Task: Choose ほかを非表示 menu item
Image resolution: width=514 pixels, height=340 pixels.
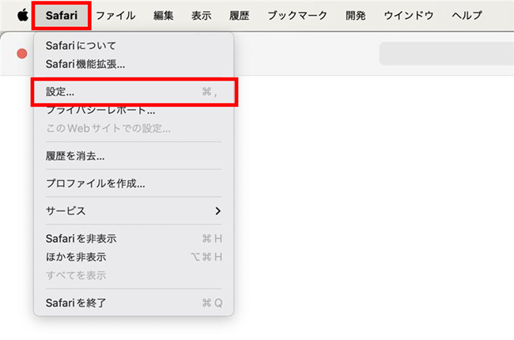Action: 134,257
